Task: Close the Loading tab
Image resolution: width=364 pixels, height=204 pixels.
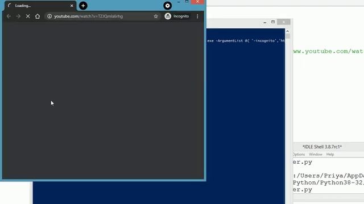Action: click(x=72, y=6)
